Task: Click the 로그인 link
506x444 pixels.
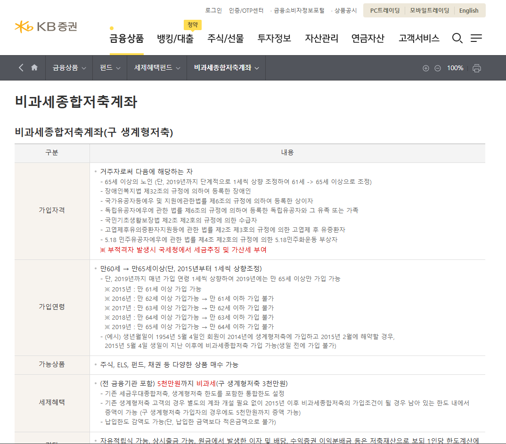Action: pos(213,10)
